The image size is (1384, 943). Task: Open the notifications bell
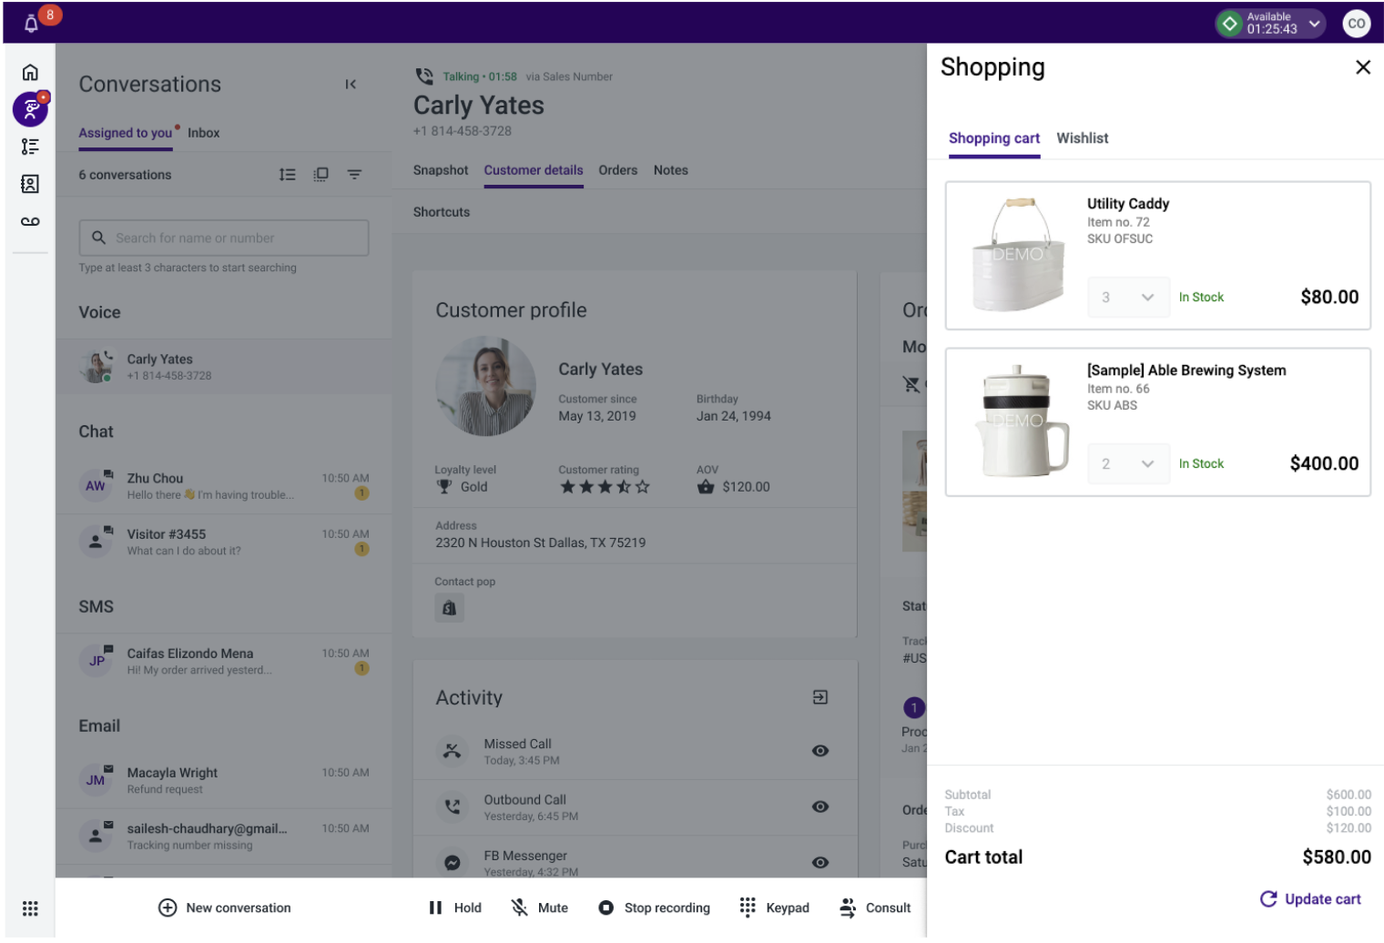[x=31, y=23]
